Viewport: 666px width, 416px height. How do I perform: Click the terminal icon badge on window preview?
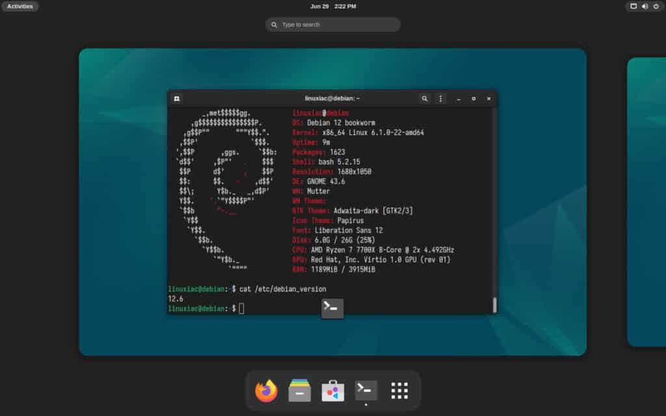(x=332, y=308)
